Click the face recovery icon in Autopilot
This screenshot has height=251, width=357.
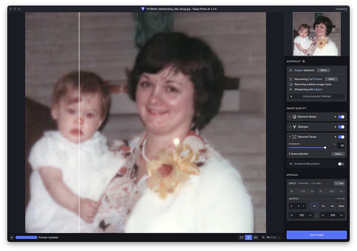[x=291, y=79]
